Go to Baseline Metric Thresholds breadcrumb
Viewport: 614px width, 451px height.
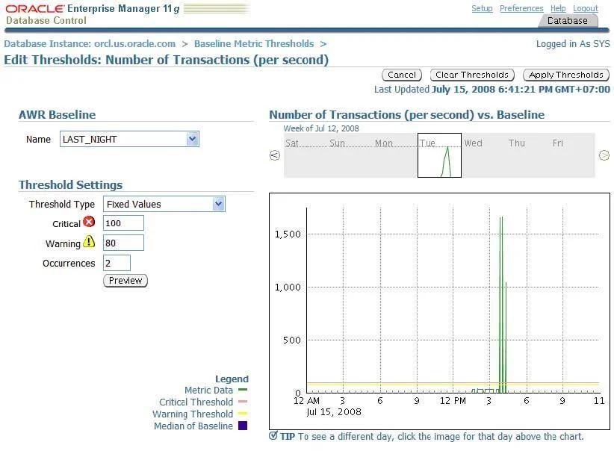(254, 43)
